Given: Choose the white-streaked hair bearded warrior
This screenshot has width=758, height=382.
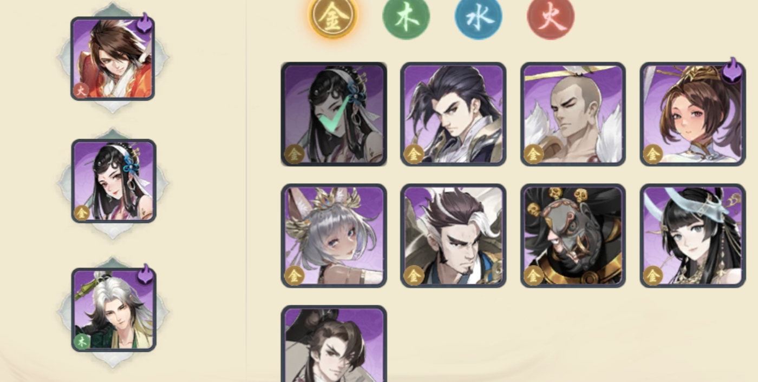Looking at the screenshot, I should coord(453,236).
